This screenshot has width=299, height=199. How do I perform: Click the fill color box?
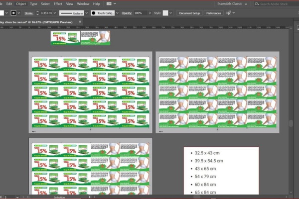[x=1, y=13]
